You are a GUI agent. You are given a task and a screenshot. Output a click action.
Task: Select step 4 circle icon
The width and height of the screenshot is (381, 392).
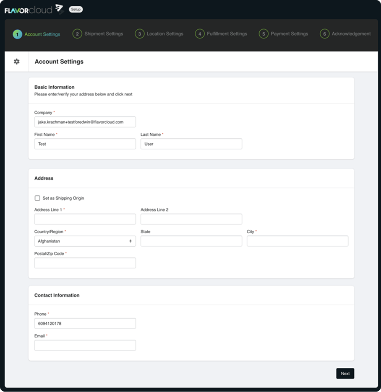coord(200,34)
